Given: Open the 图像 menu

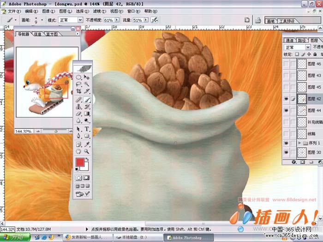Looking at the screenshot, I should pos(48,12).
